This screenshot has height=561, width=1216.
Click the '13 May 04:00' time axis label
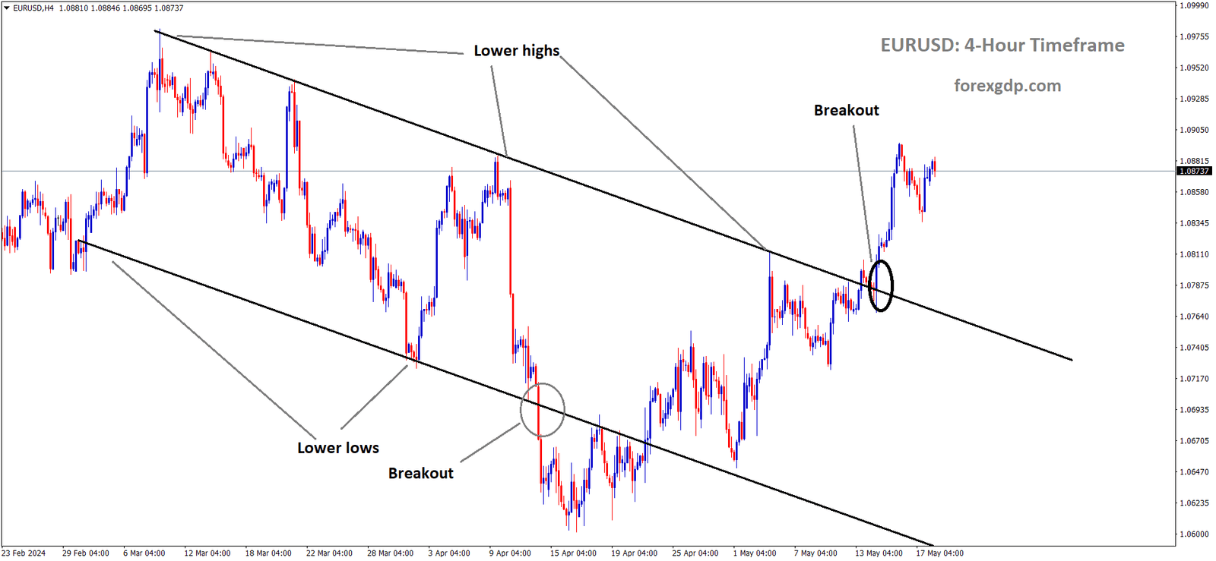pos(879,553)
